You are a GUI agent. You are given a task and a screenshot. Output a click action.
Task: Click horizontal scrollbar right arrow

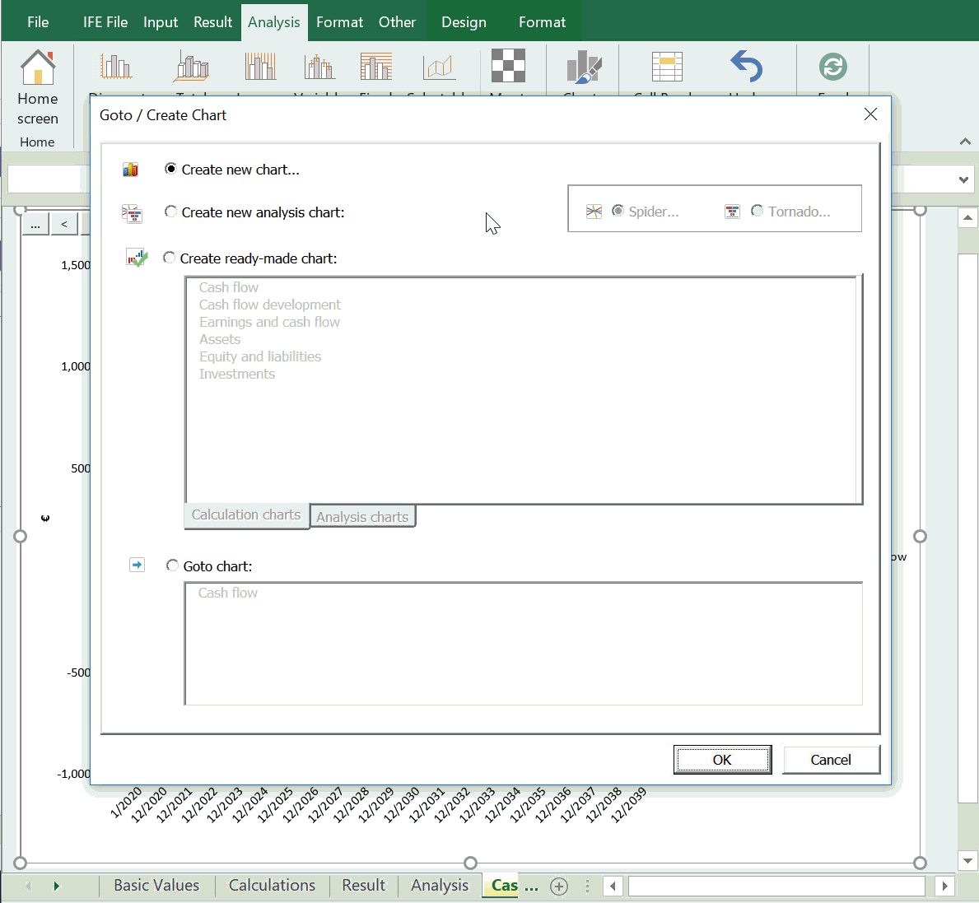coord(944,887)
